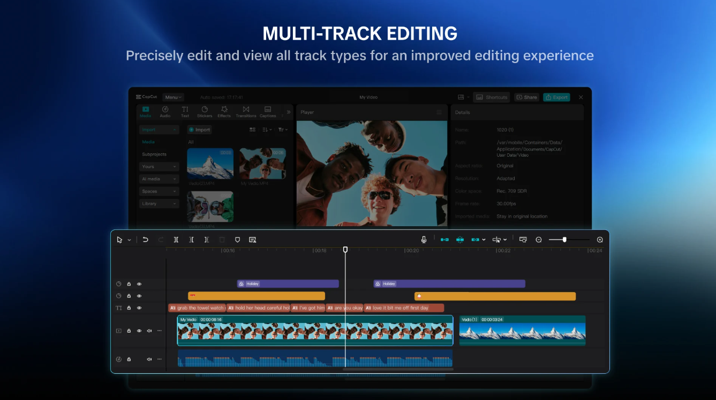This screenshot has width=716, height=400.
Task: Hide the text caption track with eye icon
Action: point(139,308)
